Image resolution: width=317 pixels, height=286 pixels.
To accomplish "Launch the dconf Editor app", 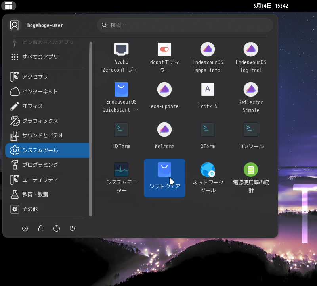I will (164, 58).
